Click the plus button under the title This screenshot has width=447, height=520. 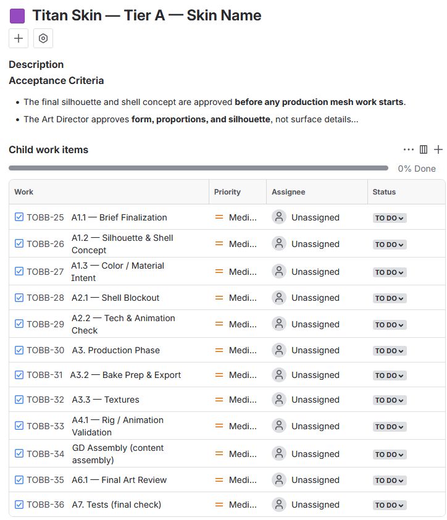pyautogui.click(x=19, y=38)
